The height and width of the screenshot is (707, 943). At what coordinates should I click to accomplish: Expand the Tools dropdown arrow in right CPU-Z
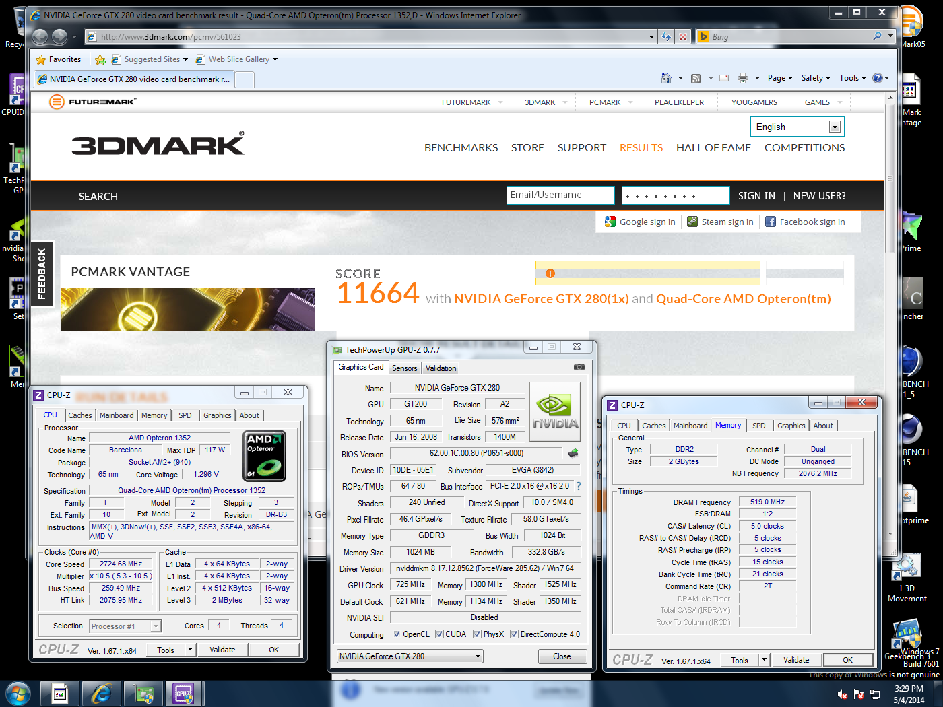point(765,660)
